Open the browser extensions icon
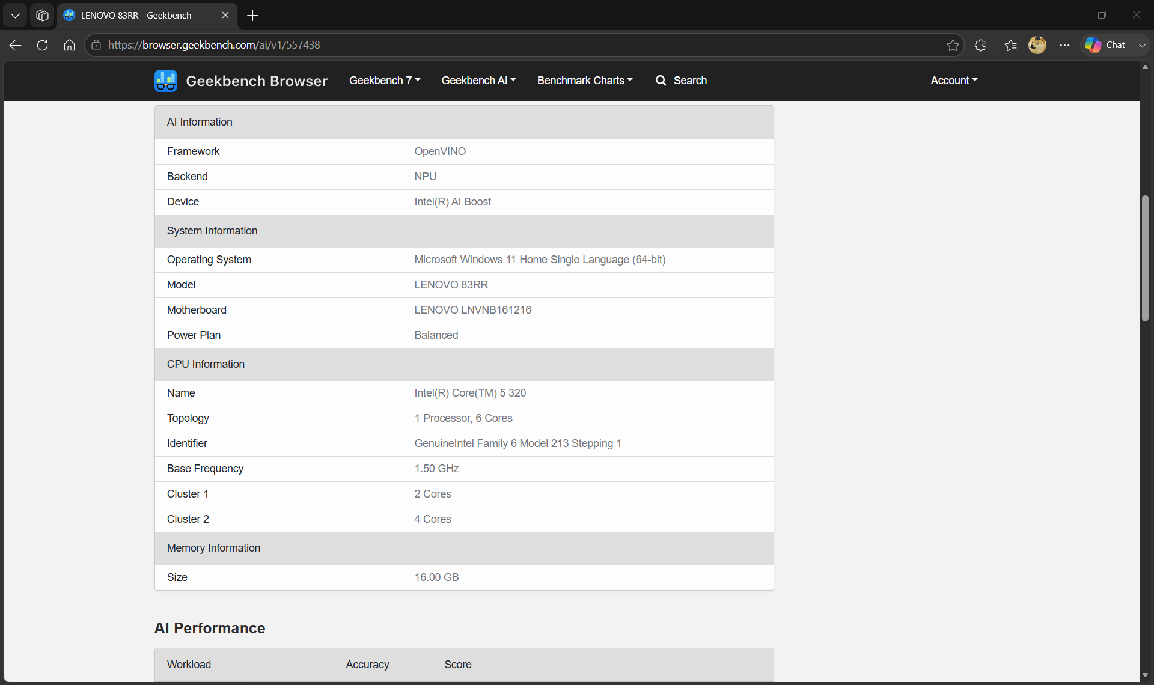 pyautogui.click(x=980, y=45)
